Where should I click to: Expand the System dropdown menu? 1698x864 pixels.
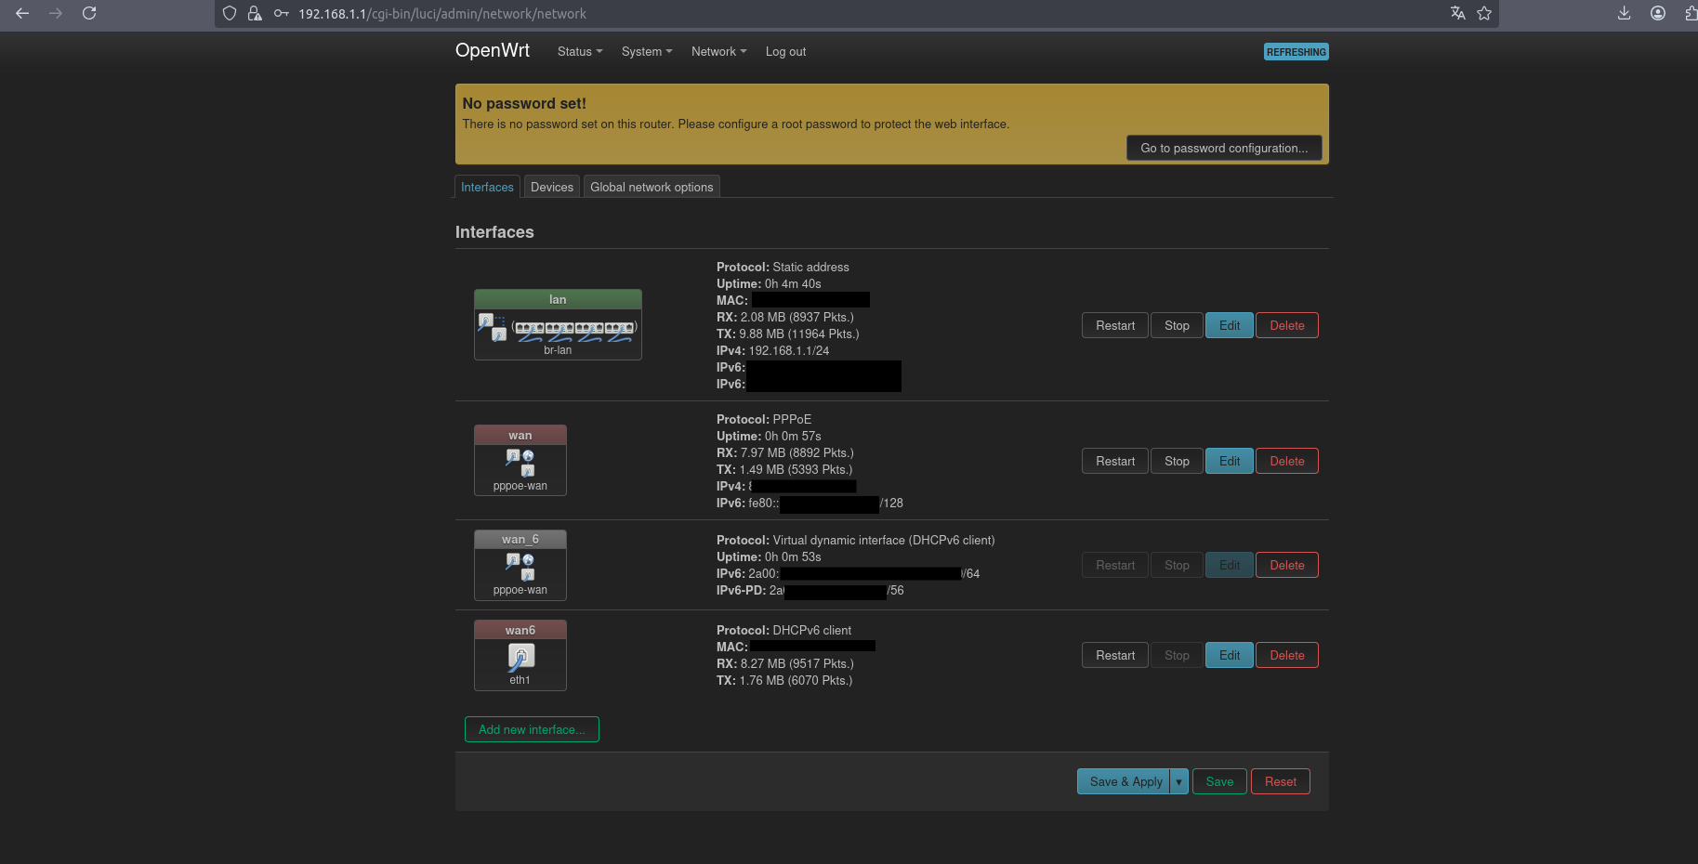[646, 52]
